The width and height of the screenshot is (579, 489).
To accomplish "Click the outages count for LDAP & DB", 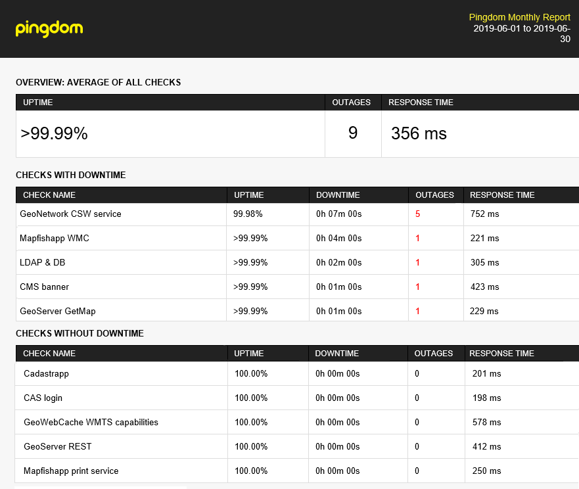I will pos(417,263).
